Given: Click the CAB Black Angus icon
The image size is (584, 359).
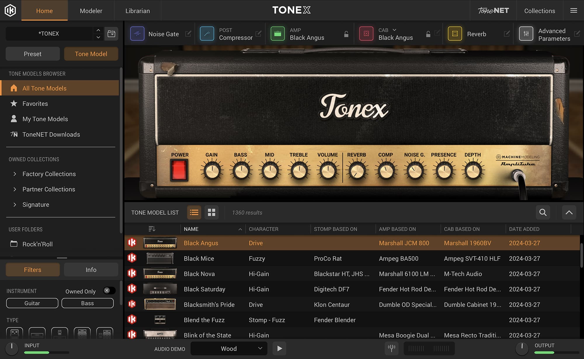Looking at the screenshot, I should 366,34.
